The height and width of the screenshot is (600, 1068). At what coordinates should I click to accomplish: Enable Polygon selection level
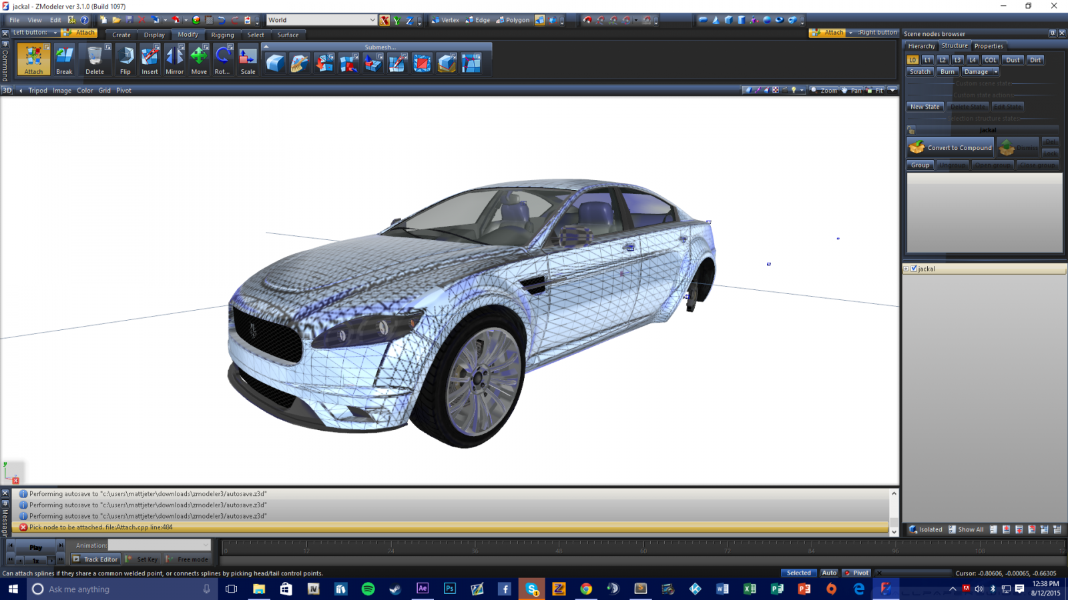tap(513, 20)
